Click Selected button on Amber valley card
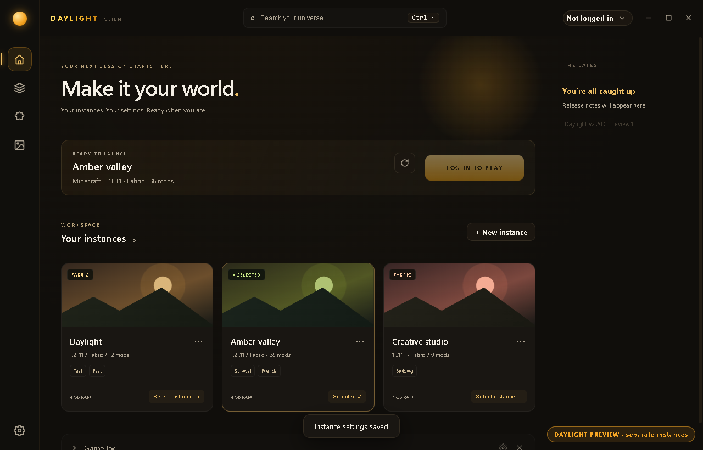Image resolution: width=703 pixels, height=450 pixels. coord(347,396)
